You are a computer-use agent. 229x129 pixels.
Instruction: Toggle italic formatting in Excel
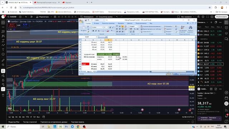pos(96,31)
